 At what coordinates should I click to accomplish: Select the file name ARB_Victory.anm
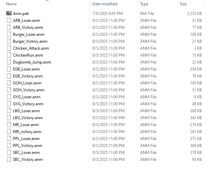pos(28,27)
